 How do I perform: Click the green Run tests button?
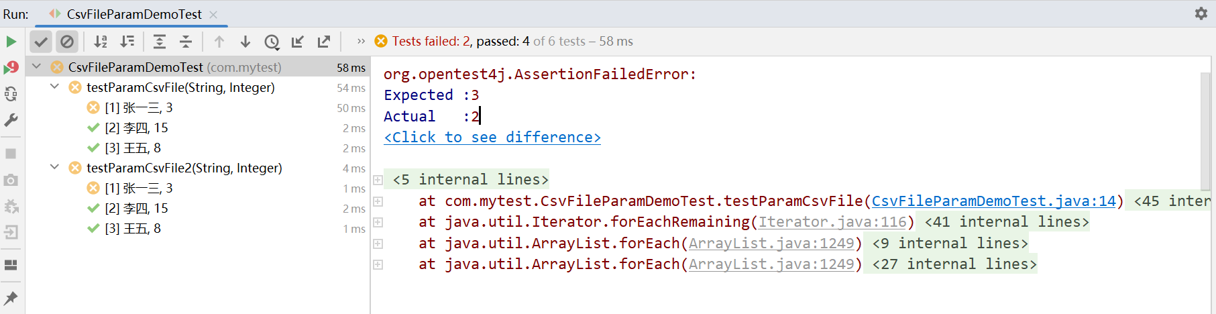point(11,42)
